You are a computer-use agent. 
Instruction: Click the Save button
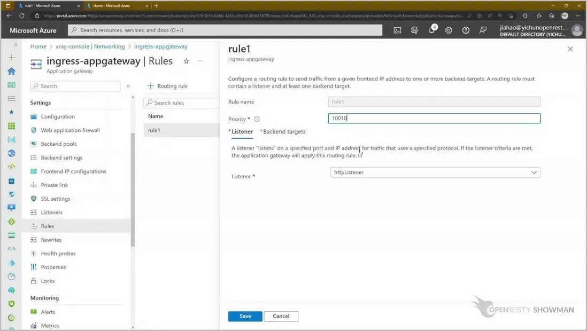245,316
